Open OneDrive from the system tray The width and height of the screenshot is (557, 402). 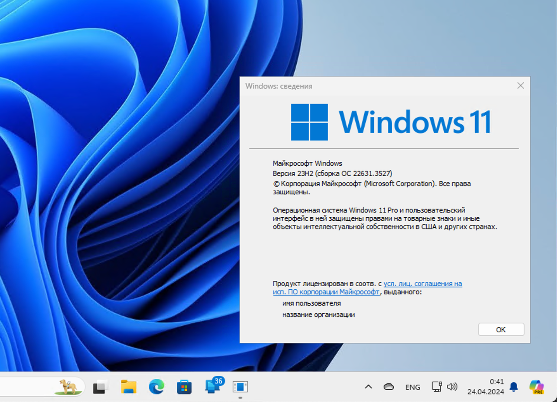(x=389, y=386)
